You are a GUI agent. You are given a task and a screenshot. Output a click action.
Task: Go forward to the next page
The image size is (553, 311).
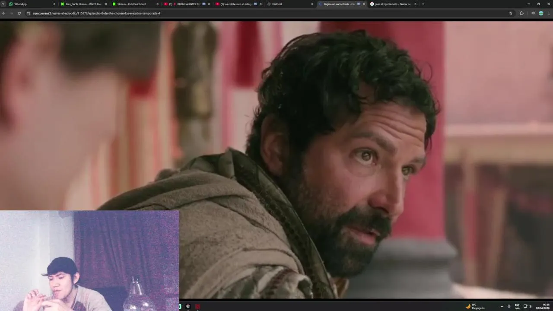click(12, 13)
